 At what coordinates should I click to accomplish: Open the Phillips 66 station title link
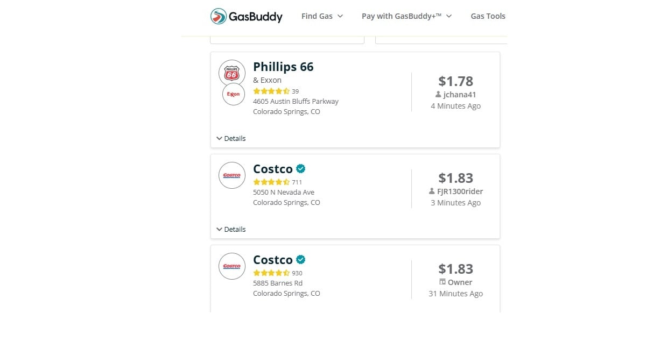tap(283, 67)
